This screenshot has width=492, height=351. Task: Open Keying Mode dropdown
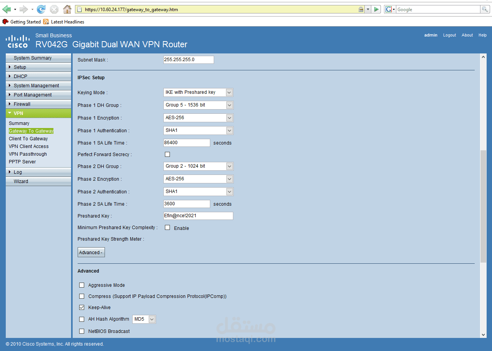[x=198, y=92]
